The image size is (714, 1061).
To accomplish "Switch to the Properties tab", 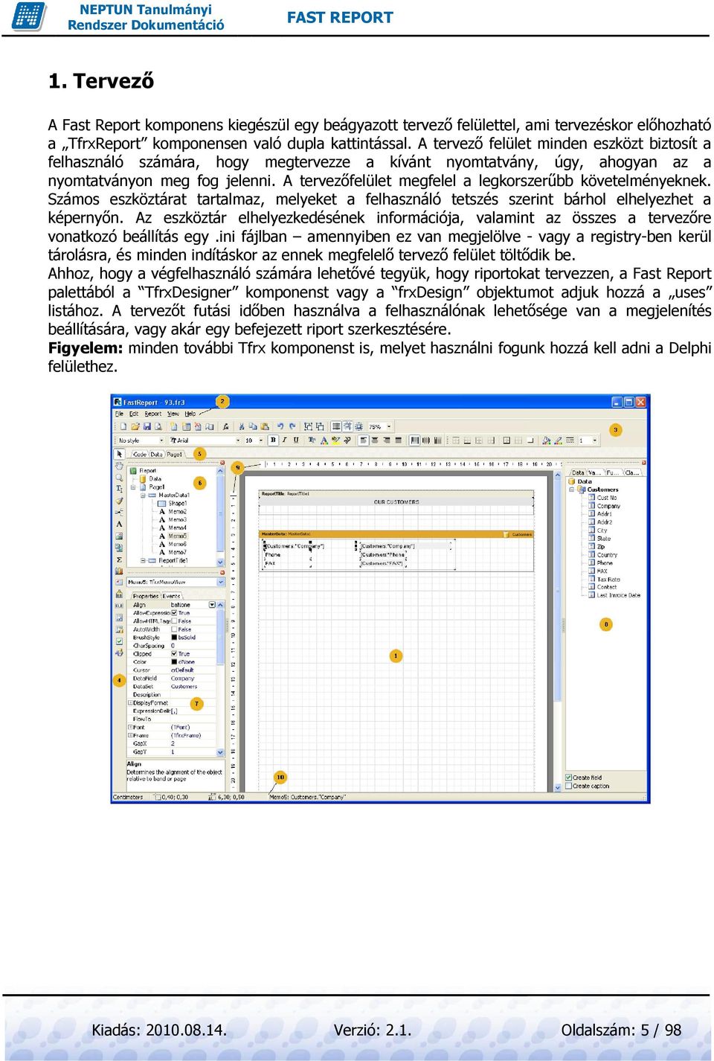I will pyautogui.click(x=146, y=596).
